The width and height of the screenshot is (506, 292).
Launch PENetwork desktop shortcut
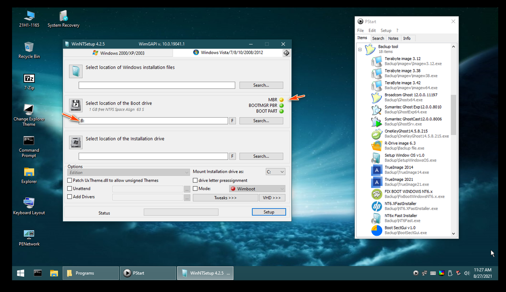tap(29, 238)
